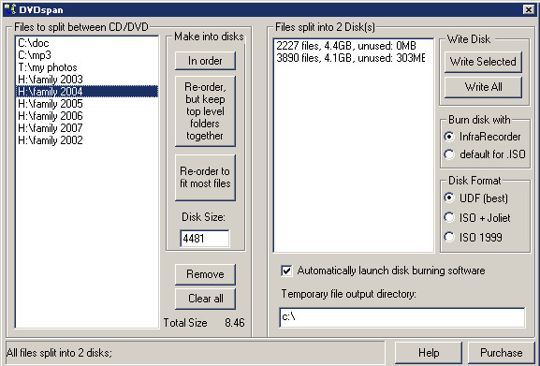540x366 pixels.
Task: Select the highlighted H:\family 2004 entry
Action: point(86,91)
